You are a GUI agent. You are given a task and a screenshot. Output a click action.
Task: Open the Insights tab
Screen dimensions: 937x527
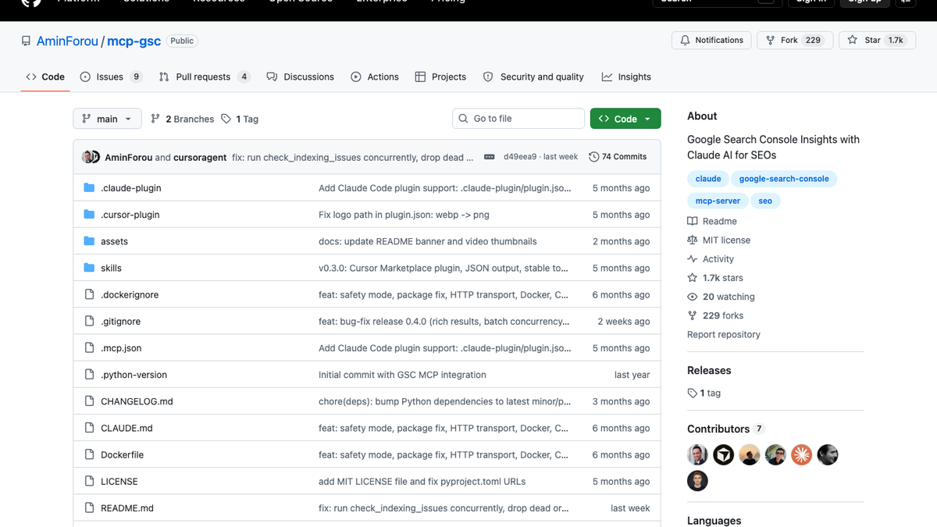[x=626, y=77]
